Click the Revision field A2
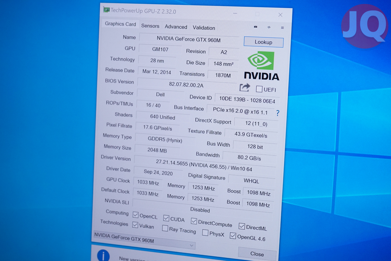The width and height of the screenshot is (391, 261). (224, 52)
